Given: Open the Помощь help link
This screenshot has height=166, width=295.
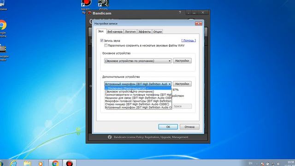Looking at the screenshot, I should pyautogui.click(x=189, y=41).
